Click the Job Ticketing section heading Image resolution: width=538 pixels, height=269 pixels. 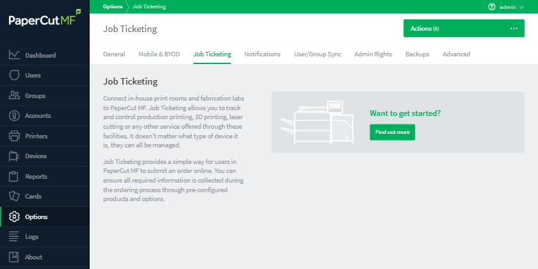(x=131, y=81)
